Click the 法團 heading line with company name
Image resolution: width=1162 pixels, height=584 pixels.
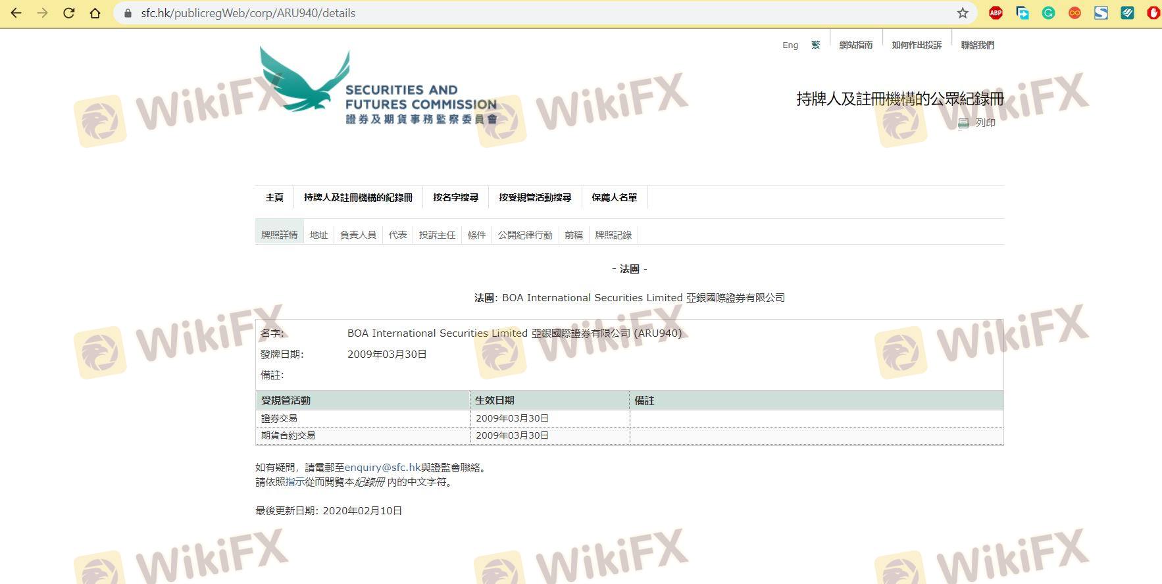pyautogui.click(x=630, y=298)
